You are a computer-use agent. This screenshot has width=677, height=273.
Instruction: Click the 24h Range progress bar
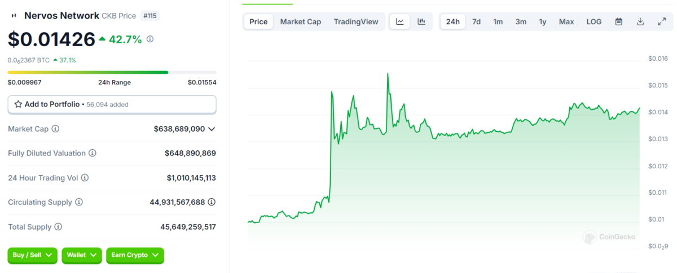(x=112, y=72)
